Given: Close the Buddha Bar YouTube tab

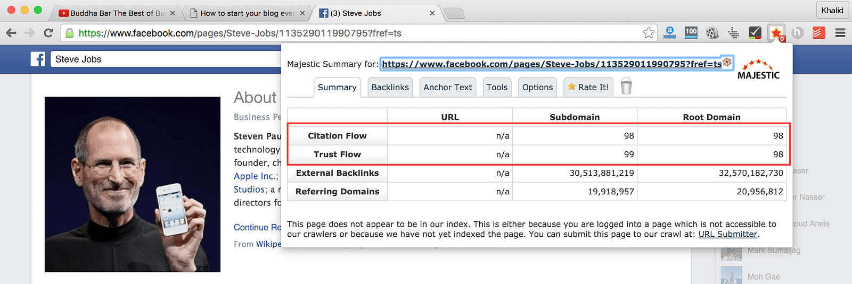Looking at the screenshot, I should 173,13.
